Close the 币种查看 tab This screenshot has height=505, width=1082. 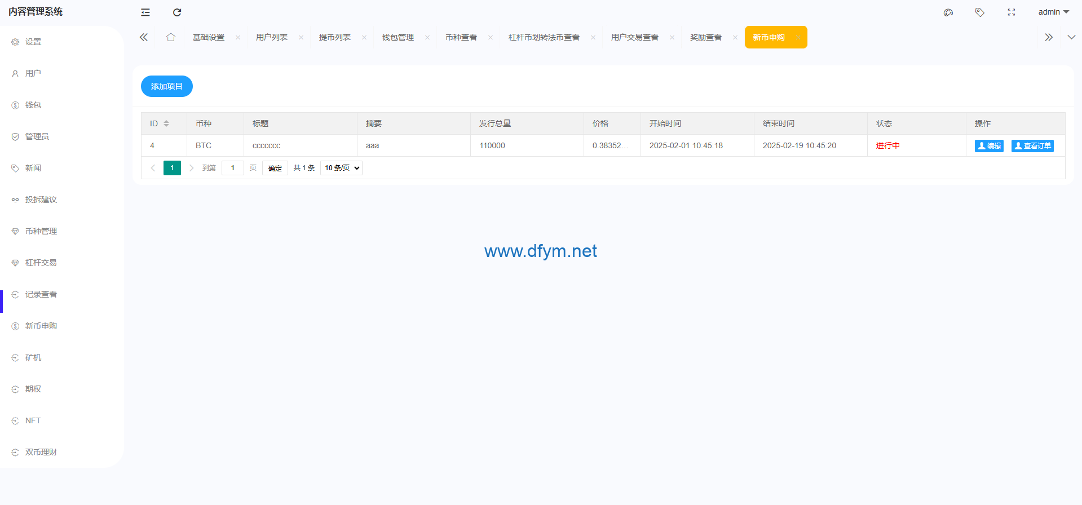coord(491,38)
